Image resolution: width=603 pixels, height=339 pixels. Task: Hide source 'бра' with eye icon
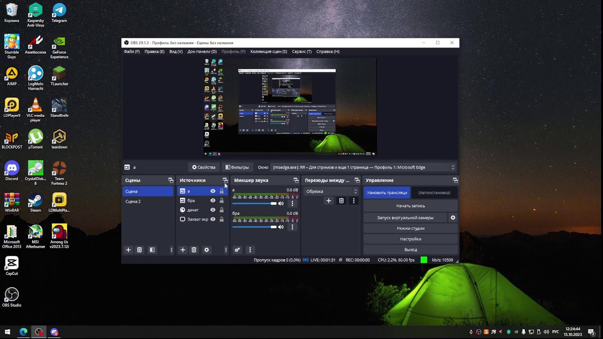click(213, 201)
